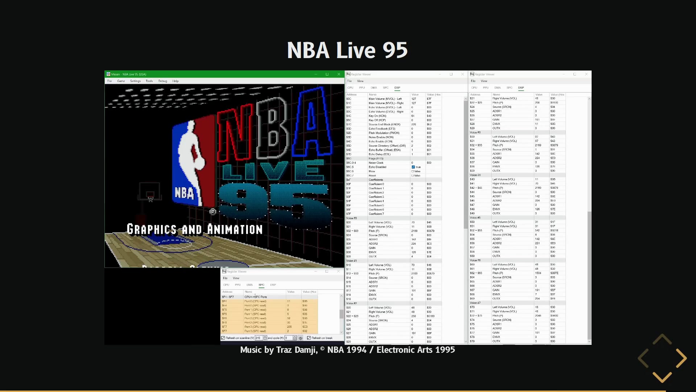Viewport: 696px width, 392px height.
Task: Select the "Pitch Modulation (PMON)" row
Action: point(394,133)
